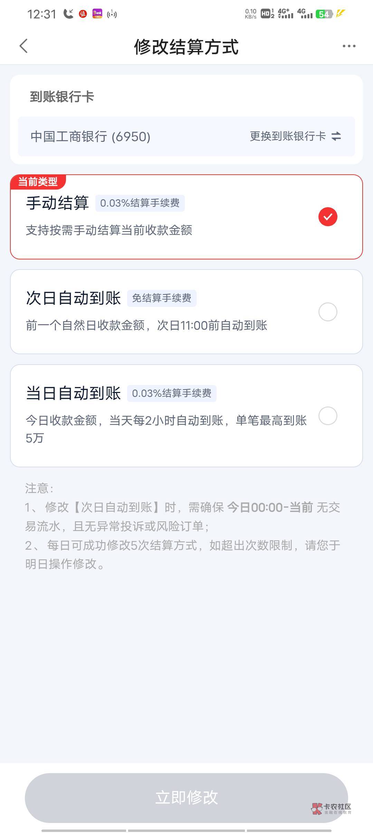Tap the red notification icon in status bar
This screenshot has width=373, height=833.
[83, 14]
